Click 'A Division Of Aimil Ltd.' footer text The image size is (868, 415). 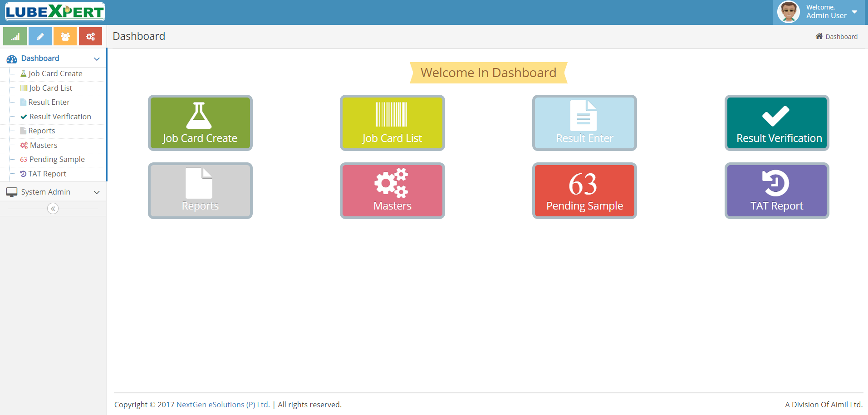click(824, 405)
